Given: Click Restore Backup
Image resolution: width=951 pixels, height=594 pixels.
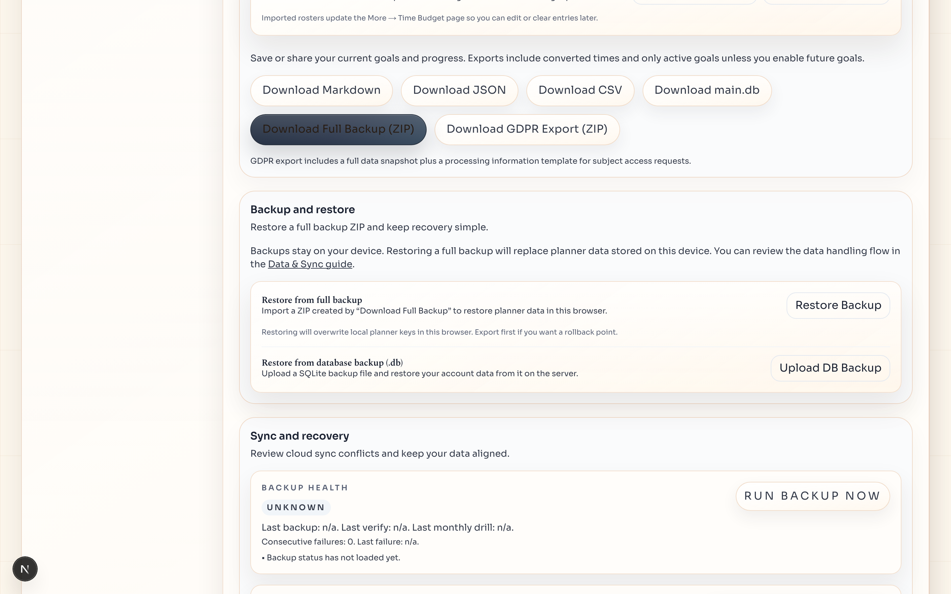Looking at the screenshot, I should point(838,305).
